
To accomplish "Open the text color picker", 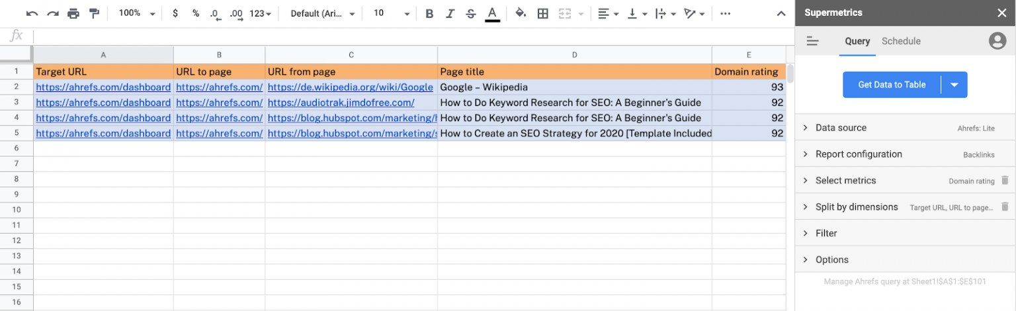I will [492, 13].
